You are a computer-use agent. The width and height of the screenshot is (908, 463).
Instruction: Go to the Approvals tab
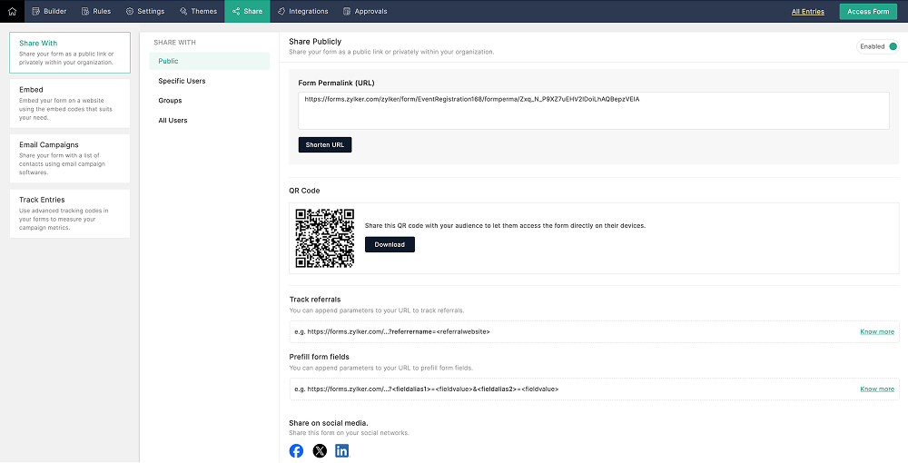(365, 11)
